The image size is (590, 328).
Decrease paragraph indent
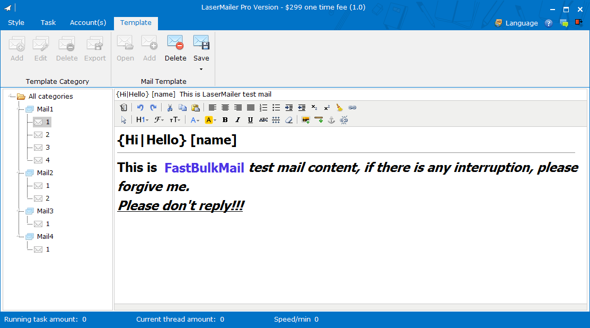coord(302,108)
